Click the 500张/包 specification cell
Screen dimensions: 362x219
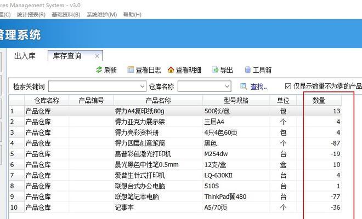point(236,111)
